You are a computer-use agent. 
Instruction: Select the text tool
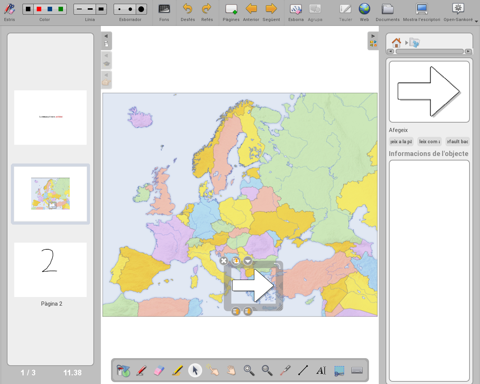tap(321, 370)
